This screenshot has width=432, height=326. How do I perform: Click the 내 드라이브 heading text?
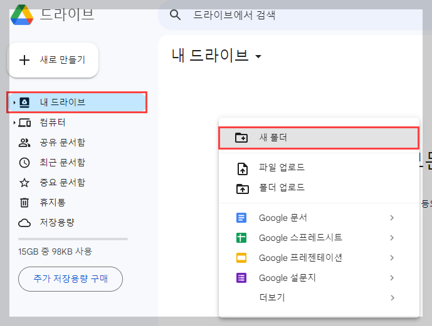coord(210,55)
